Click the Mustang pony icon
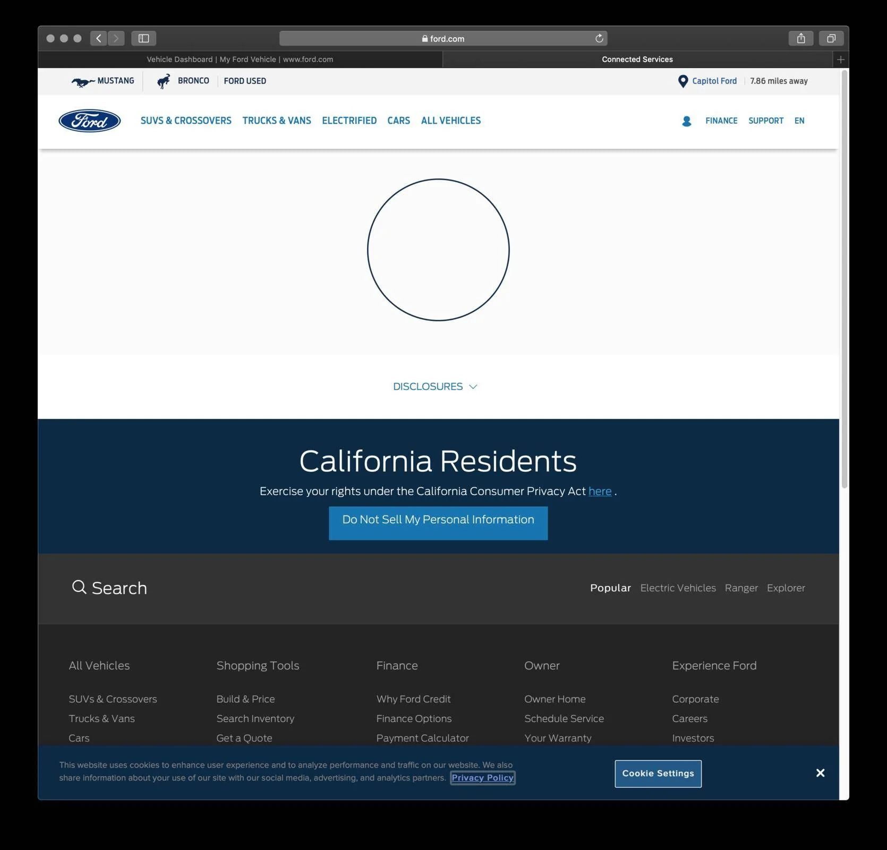 tap(83, 81)
